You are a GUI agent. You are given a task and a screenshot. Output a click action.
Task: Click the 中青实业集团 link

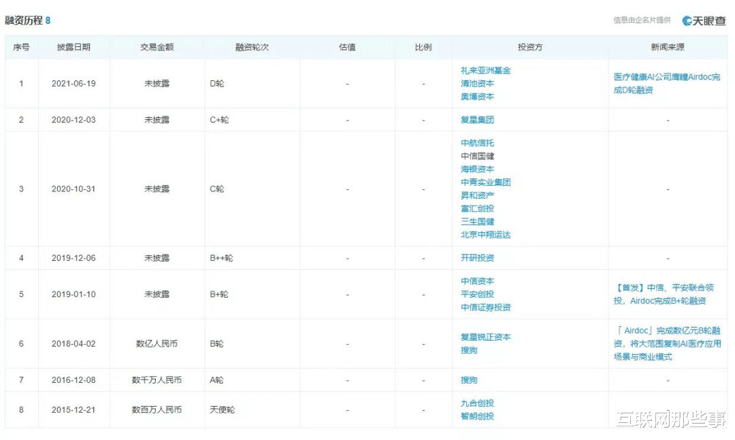484,182
